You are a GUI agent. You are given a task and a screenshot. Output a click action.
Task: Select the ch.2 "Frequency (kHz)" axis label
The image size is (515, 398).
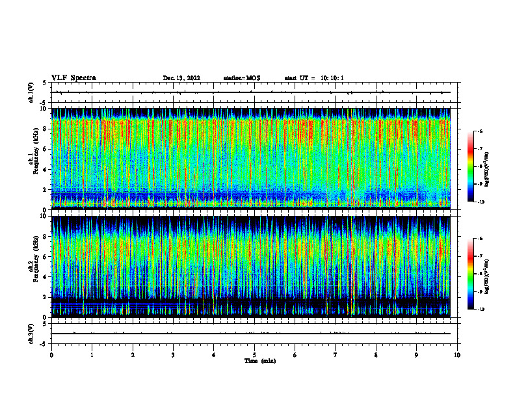click(36, 259)
